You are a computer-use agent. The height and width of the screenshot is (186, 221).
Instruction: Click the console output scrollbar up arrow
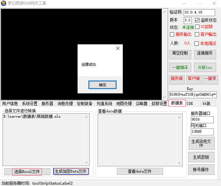165,12
